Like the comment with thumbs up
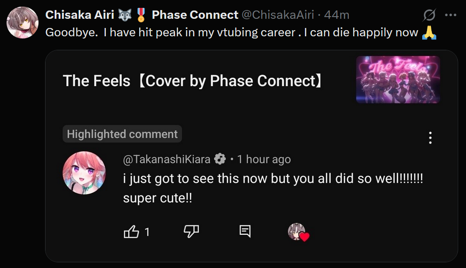The image size is (466, 268). [x=131, y=232]
